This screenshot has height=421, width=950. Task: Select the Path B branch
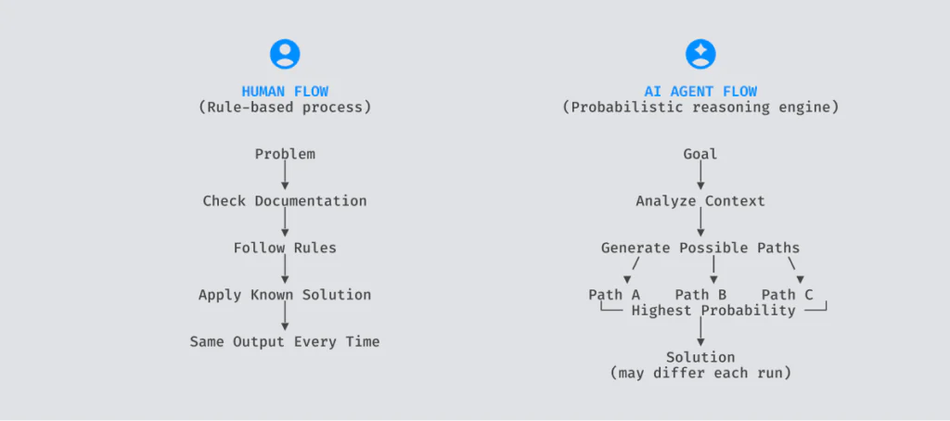pyautogui.click(x=701, y=295)
